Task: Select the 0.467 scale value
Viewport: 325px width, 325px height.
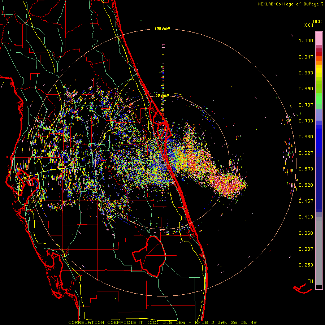Action: tap(306, 201)
